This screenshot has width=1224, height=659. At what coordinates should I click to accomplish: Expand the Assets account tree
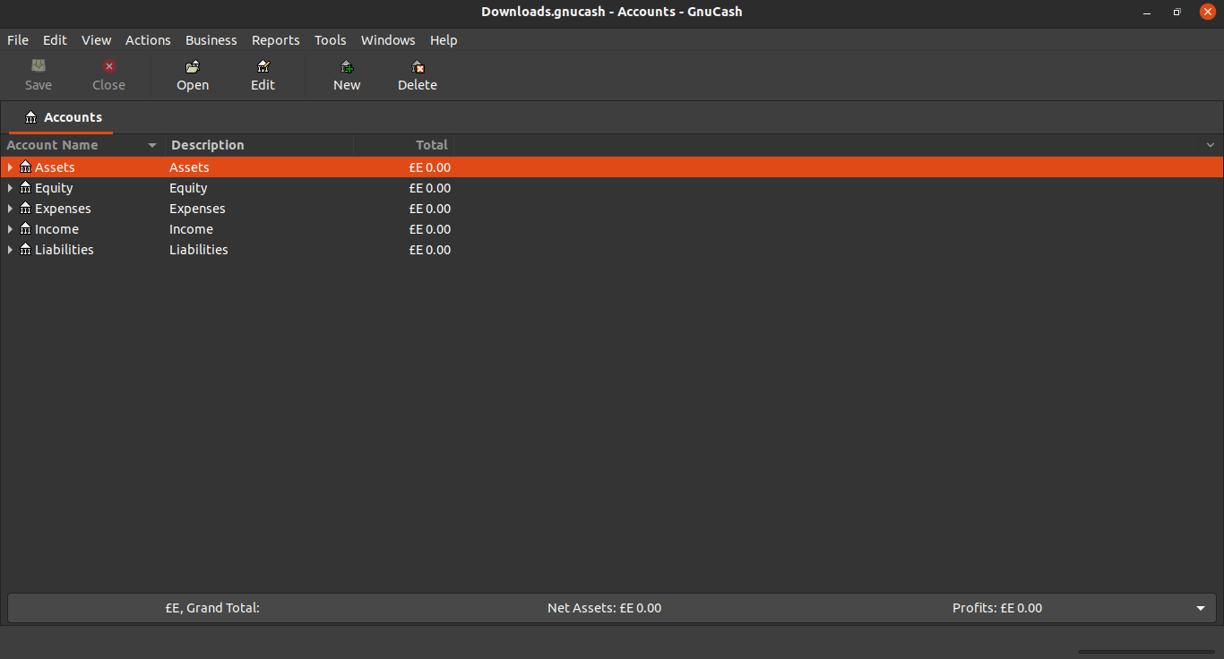[10, 167]
